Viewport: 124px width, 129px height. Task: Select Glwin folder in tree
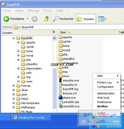pyautogui.click(x=22, y=90)
